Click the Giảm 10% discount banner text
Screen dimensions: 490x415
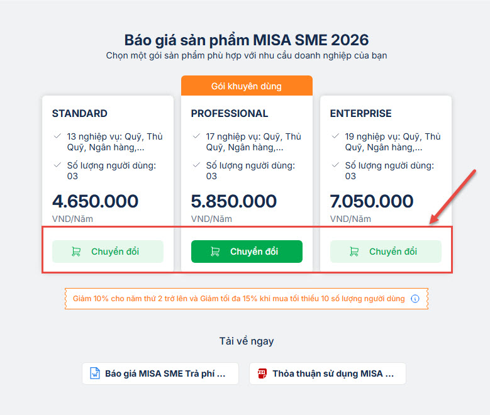click(x=239, y=299)
